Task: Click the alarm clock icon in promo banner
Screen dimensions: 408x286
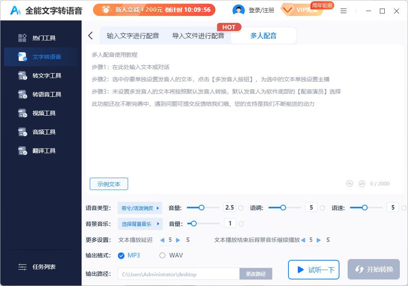Action: (x=106, y=10)
